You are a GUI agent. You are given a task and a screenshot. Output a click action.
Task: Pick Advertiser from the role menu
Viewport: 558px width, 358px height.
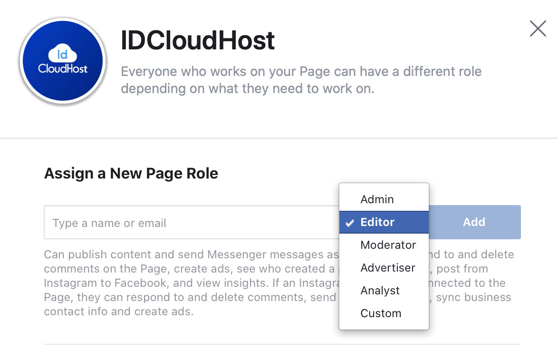point(388,267)
